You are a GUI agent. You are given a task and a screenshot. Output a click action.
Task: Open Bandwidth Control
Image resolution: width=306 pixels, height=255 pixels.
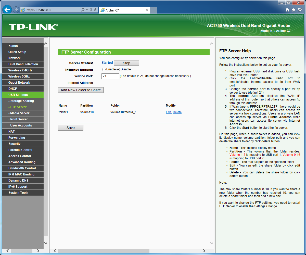coord(23,168)
